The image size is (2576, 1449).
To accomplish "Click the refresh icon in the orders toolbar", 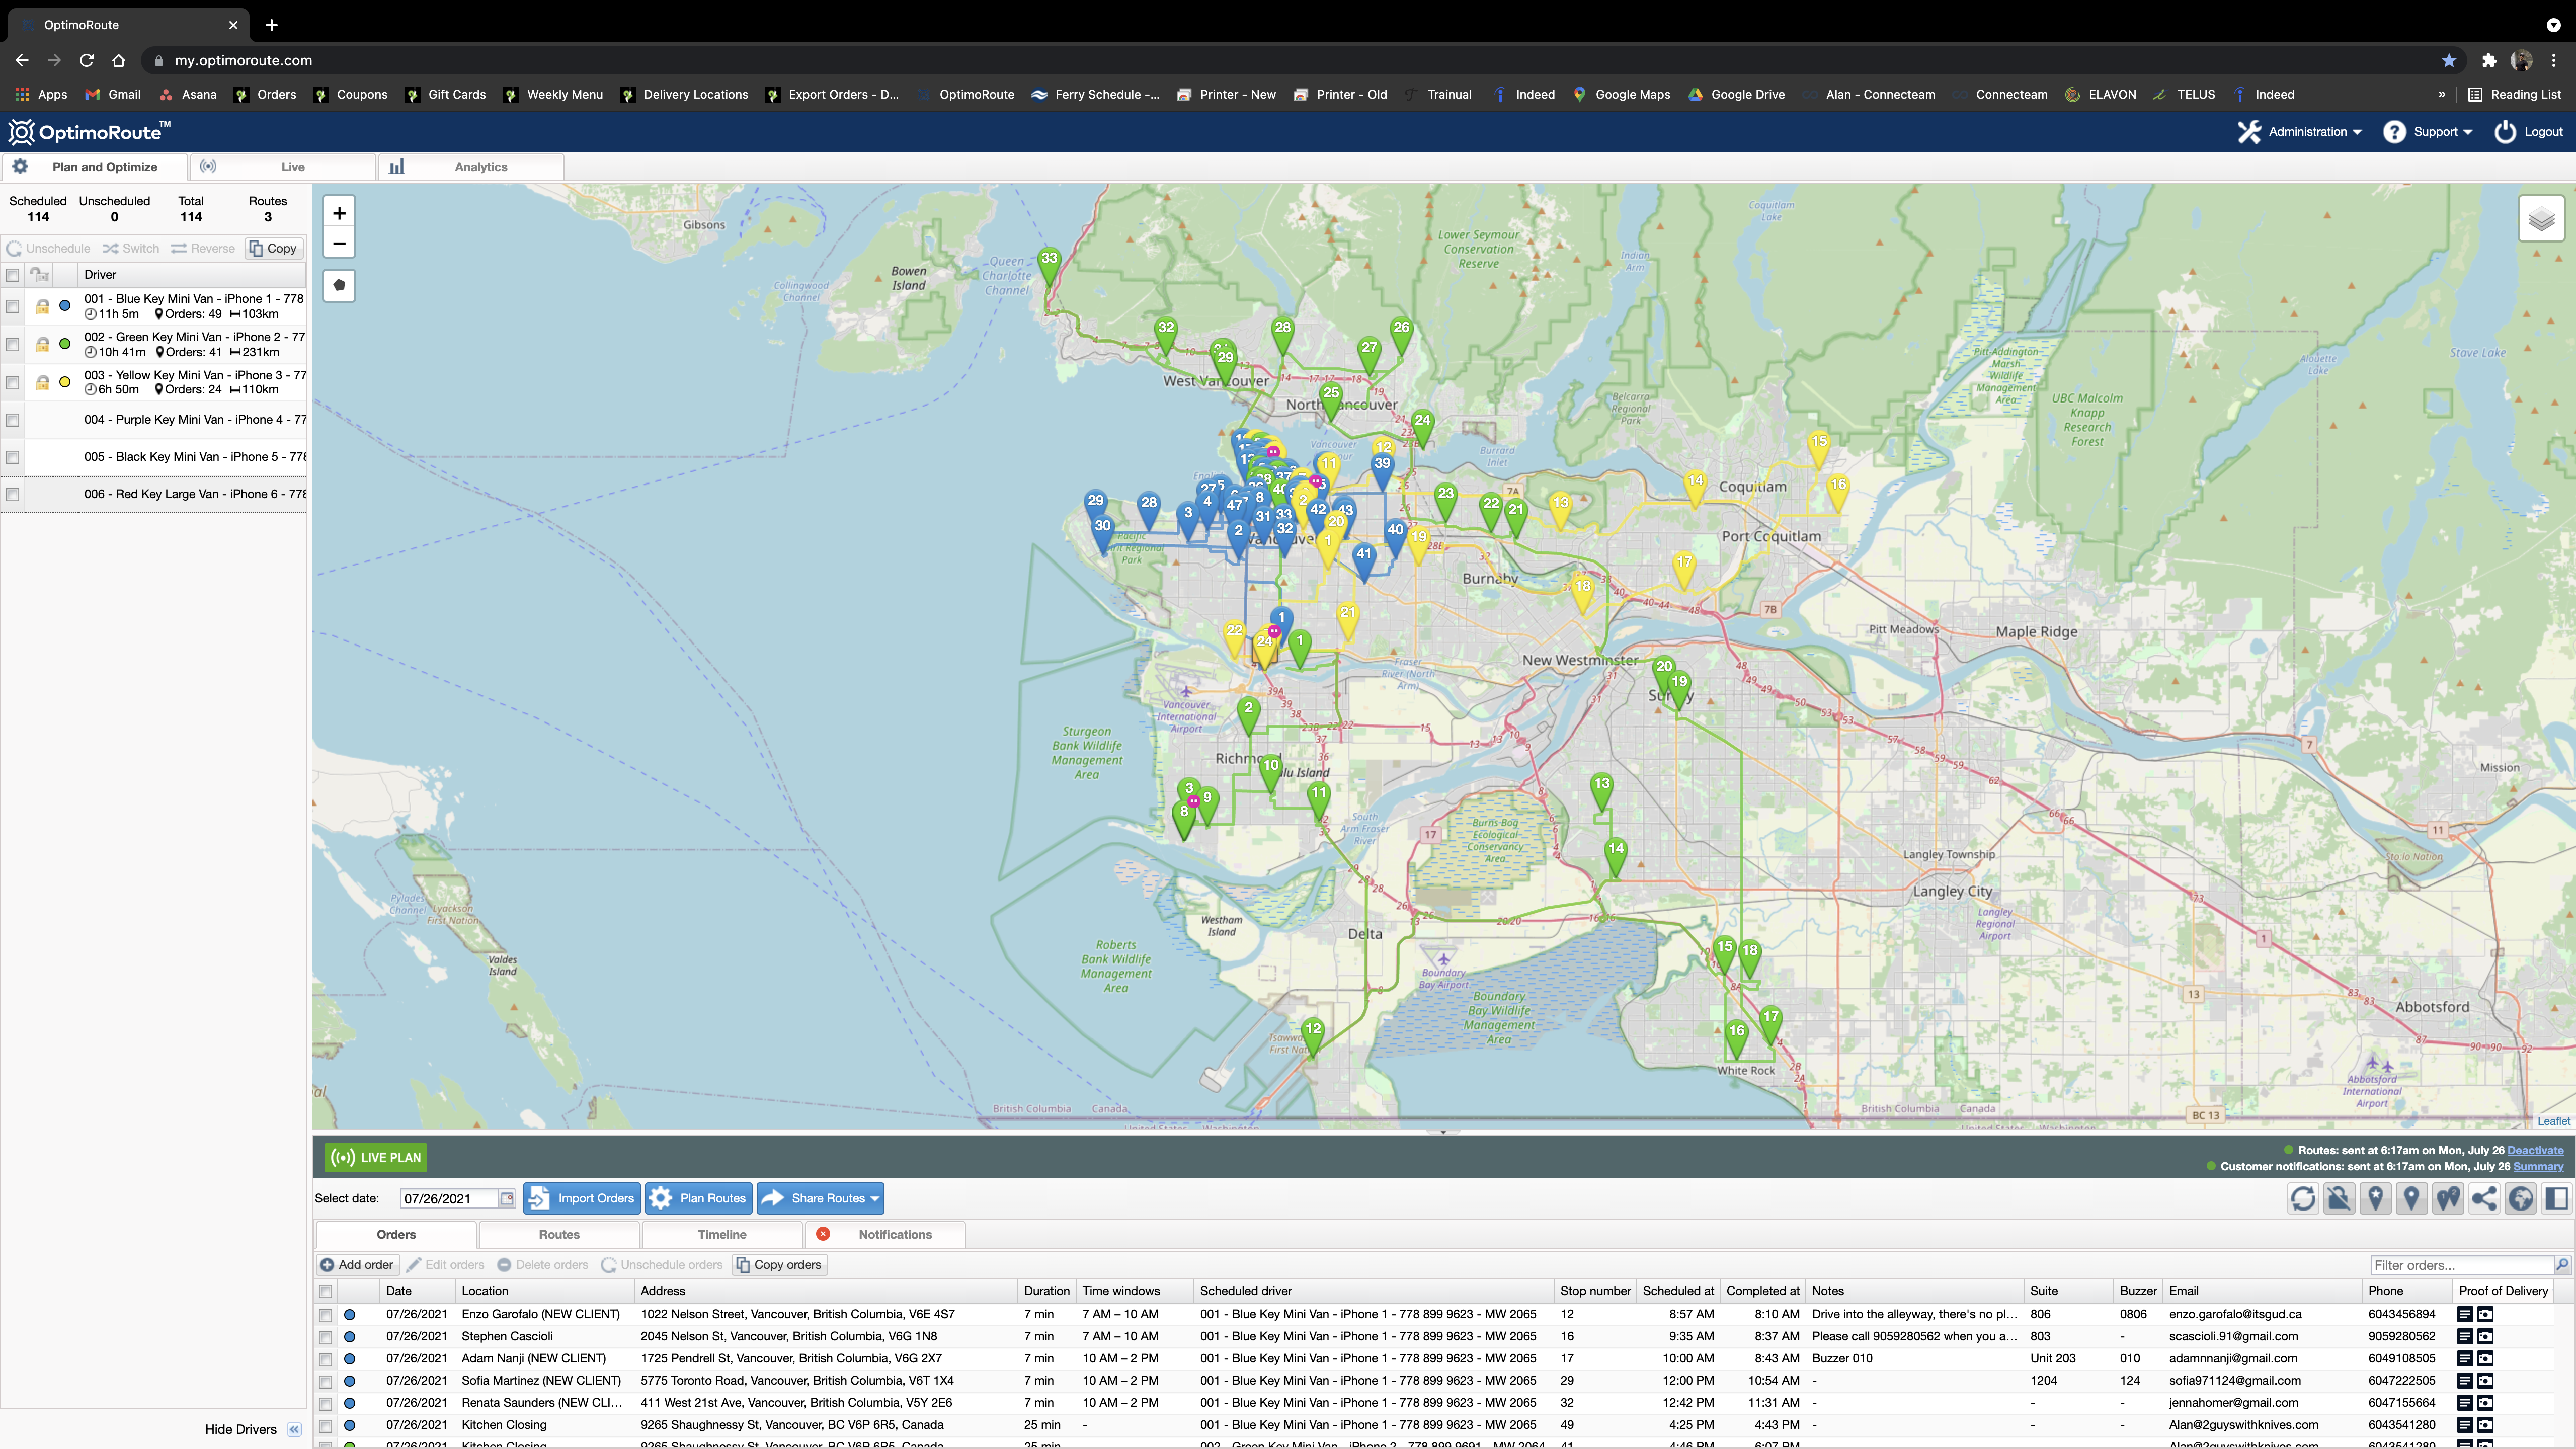I will (x=2303, y=1198).
